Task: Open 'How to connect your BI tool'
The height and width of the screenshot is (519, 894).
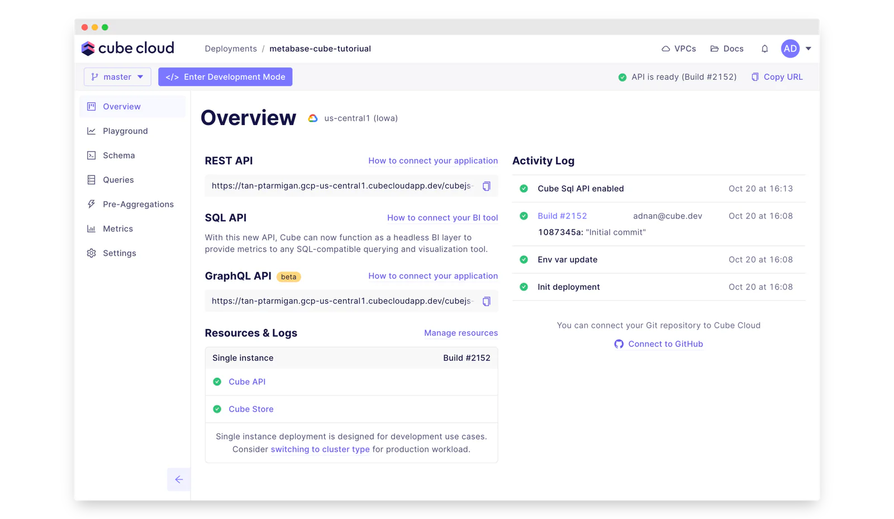Action: pos(443,218)
